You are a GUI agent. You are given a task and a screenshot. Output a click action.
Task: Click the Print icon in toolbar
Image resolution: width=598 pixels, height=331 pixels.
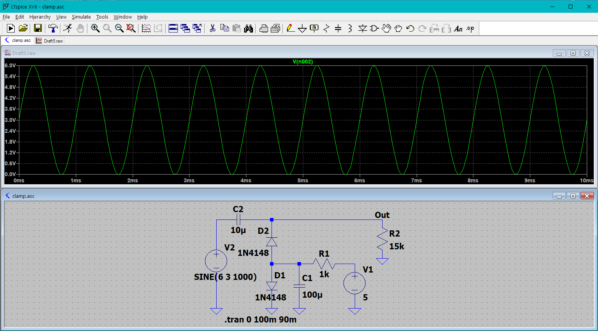pyautogui.click(x=275, y=28)
